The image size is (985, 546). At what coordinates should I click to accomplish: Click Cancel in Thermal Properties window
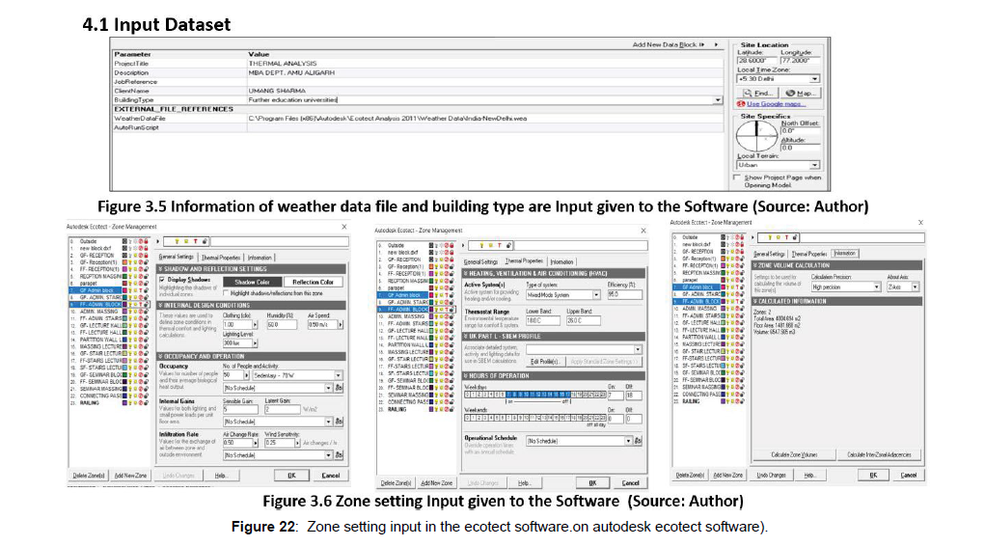click(630, 483)
